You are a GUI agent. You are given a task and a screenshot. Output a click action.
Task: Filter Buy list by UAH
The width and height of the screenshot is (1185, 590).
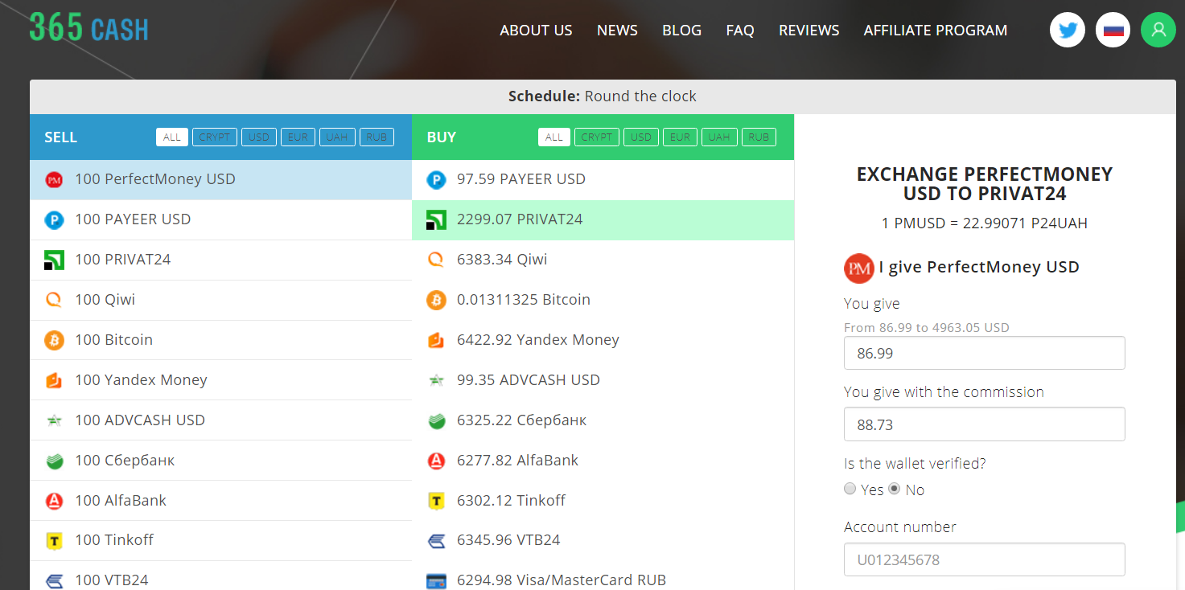coord(719,137)
